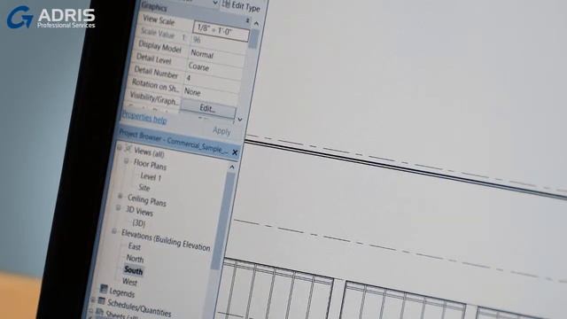Select the {3D} view
The image size is (567, 319).
[139, 223]
